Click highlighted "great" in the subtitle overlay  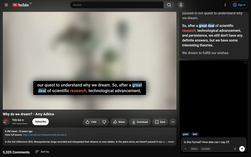pos(137,85)
